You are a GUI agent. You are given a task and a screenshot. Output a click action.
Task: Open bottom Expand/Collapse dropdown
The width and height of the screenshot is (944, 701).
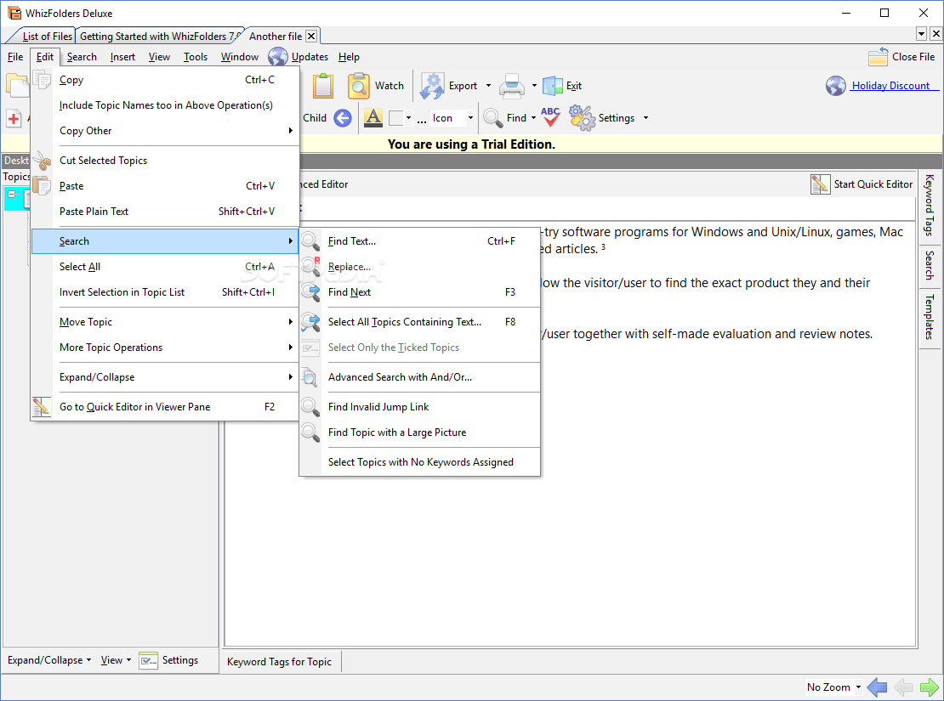(x=49, y=660)
